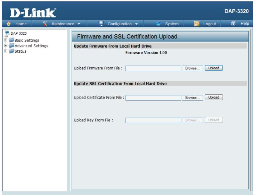
Task: Click the DAP-3320 model text in header
Action: pos(237,11)
